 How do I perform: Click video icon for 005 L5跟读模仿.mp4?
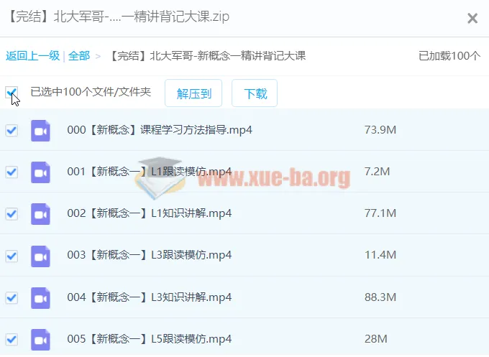(40, 338)
